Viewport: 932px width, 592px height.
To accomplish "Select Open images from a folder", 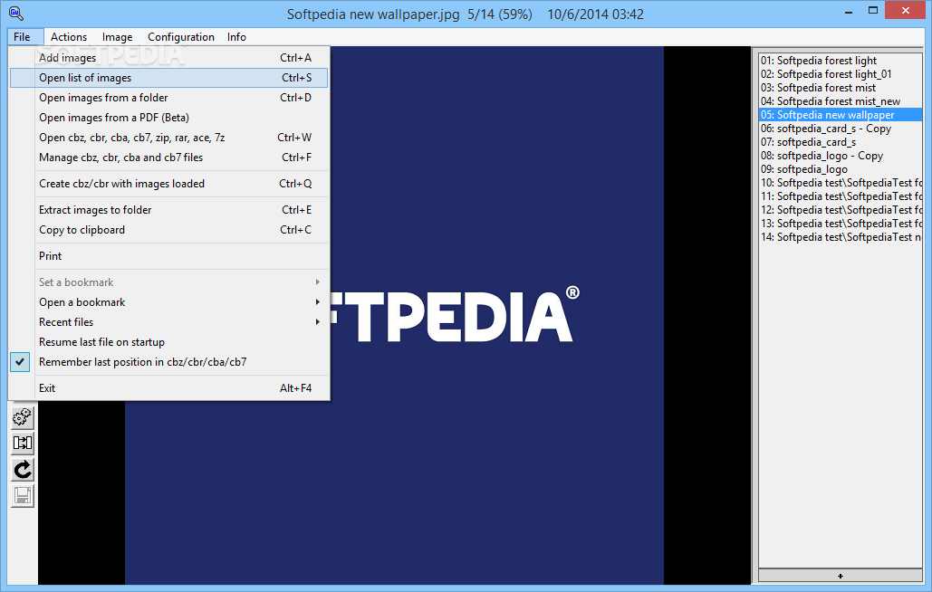I will [169, 98].
